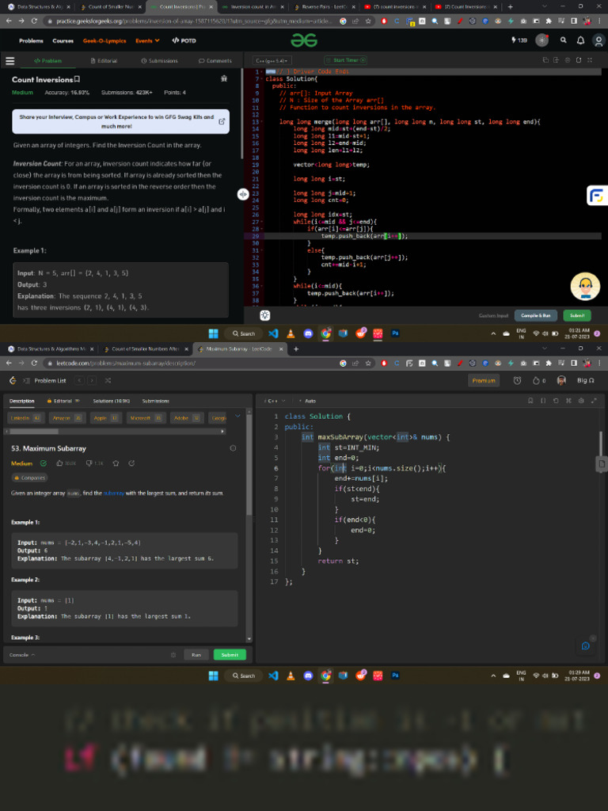Image resolution: width=608 pixels, height=811 pixels.
Task: Switch to the Editorial tab on GFG
Action: tap(104, 61)
